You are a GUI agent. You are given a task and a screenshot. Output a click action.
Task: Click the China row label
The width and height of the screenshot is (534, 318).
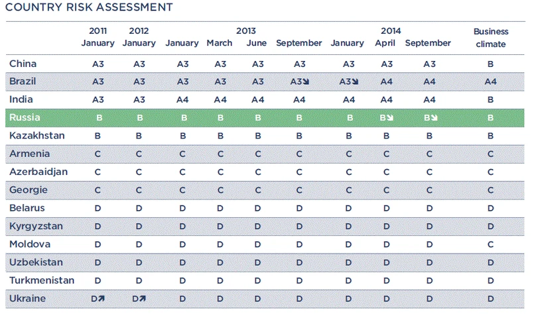(x=23, y=64)
